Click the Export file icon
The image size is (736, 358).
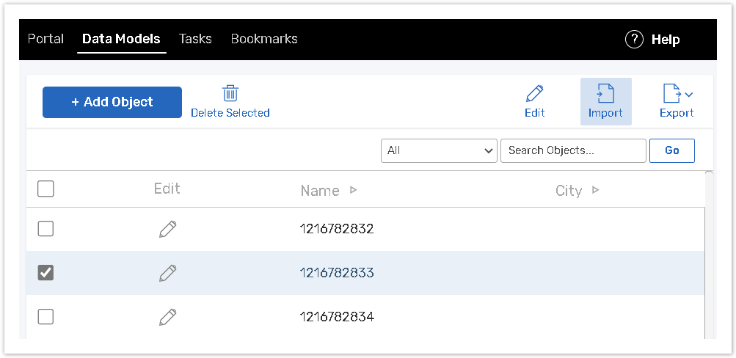[671, 93]
